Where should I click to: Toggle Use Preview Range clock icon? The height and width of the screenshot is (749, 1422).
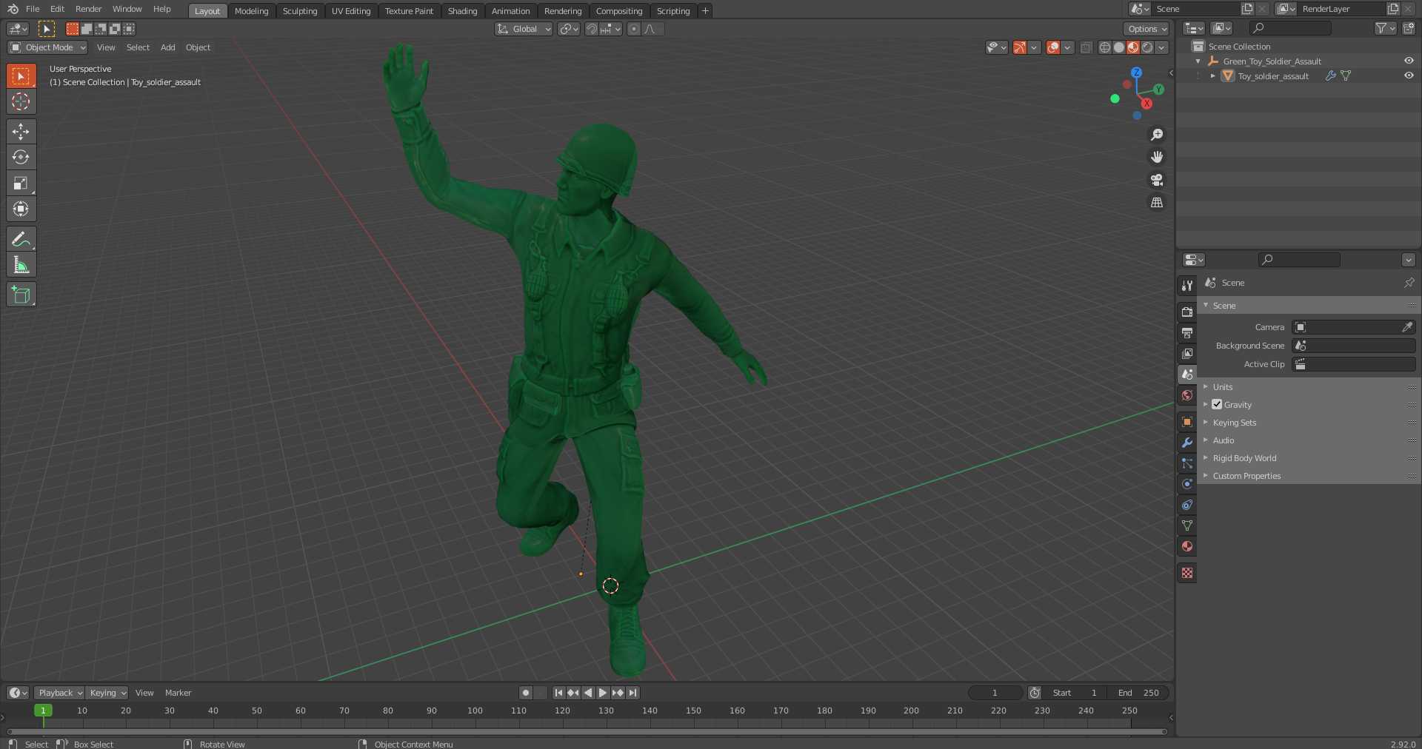click(1035, 693)
